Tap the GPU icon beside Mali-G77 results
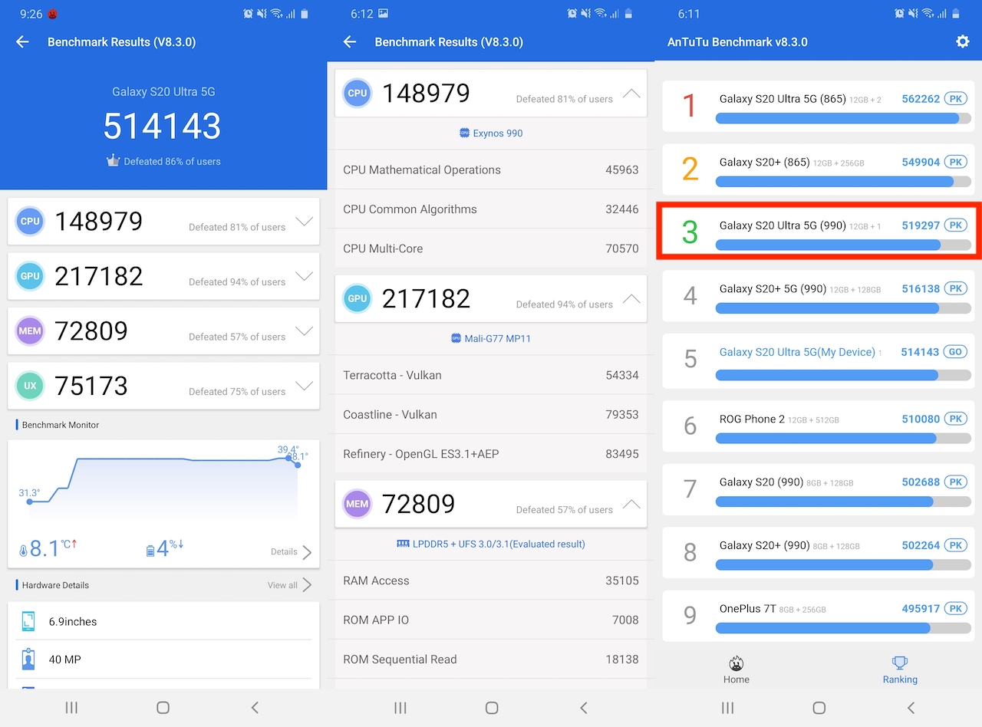The width and height of the screenshot is (982, 727). pyautogui.click(x=358, y=298)
